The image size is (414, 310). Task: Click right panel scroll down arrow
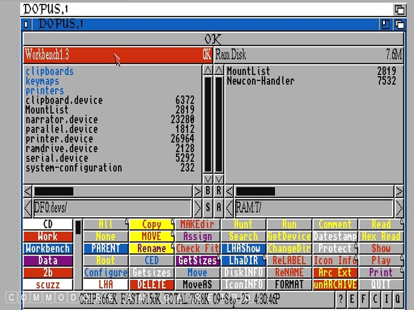tap(219, 179)
